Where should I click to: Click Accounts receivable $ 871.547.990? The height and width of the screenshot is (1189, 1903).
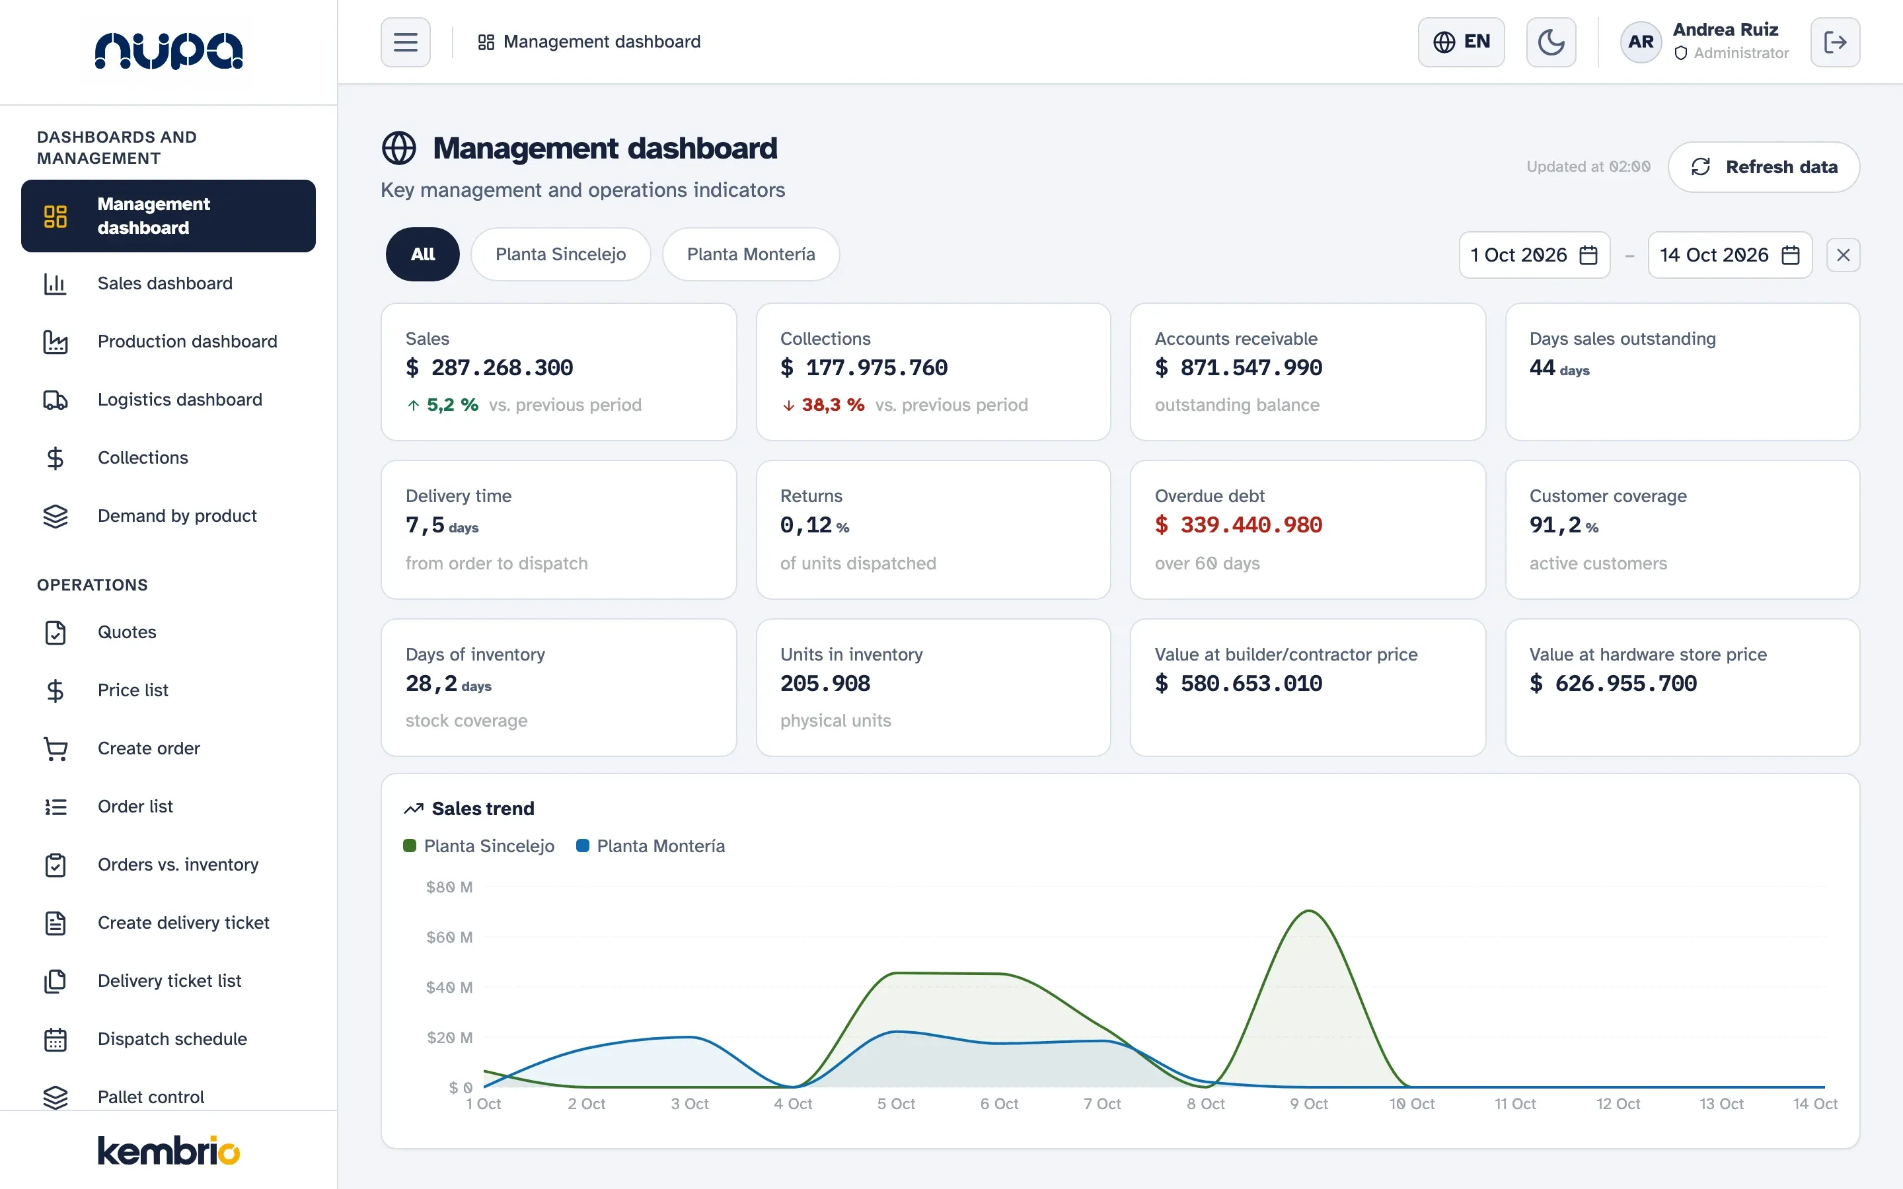[x=1238, y=367]
